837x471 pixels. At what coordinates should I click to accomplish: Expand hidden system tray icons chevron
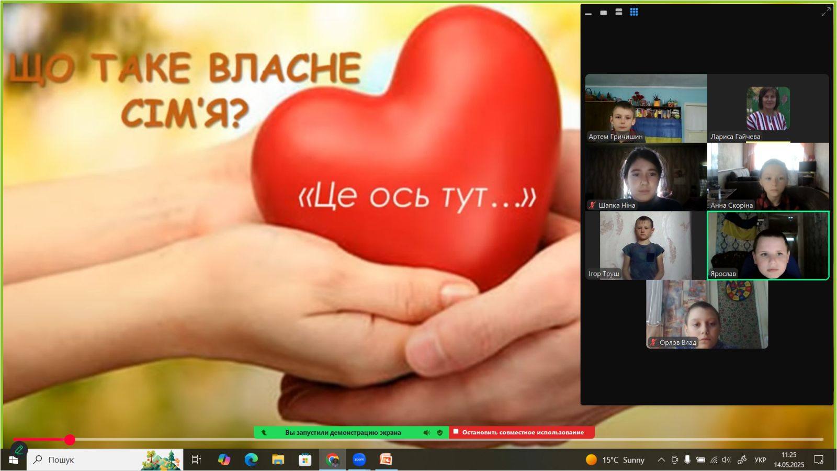click(661, 460)
